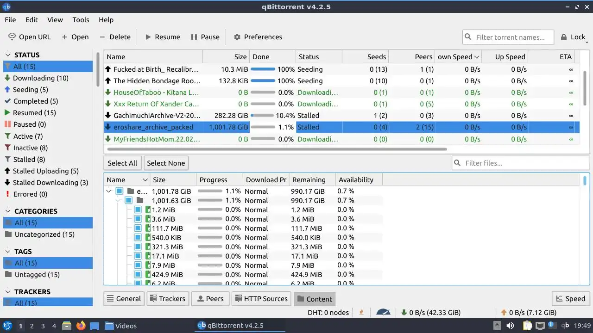This screenshot has width=593, height=333.
Task: Collapse the top-level folder in content tree
Action: 109,191
